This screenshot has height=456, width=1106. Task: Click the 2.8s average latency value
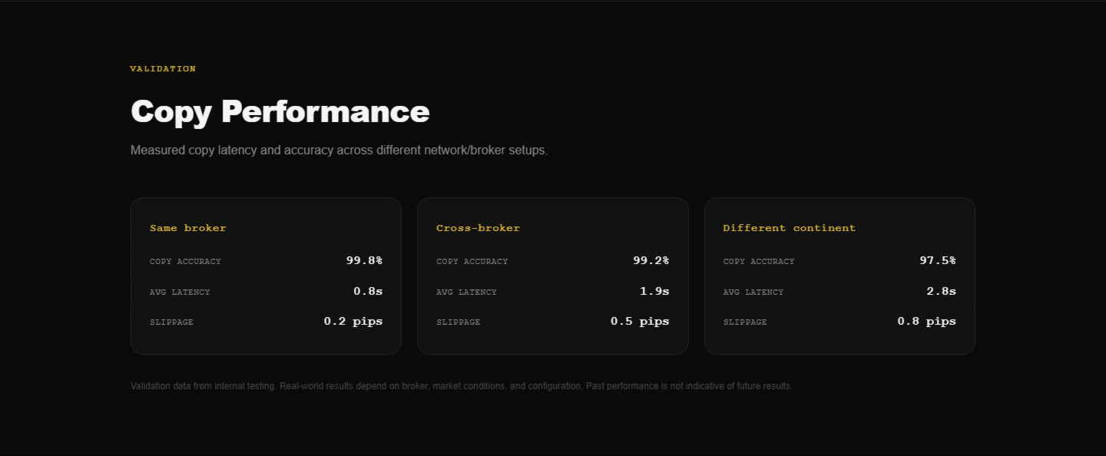[x=942, y=292]
